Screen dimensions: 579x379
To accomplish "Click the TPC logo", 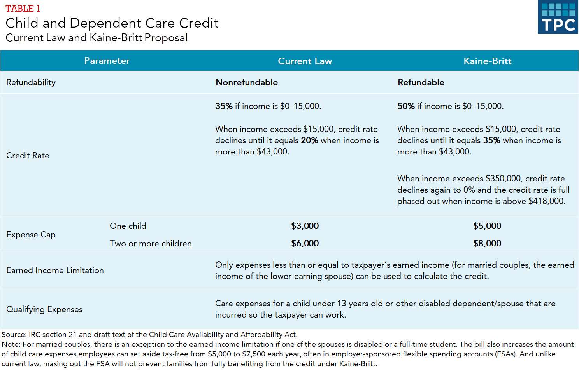I will pos(558,17).
